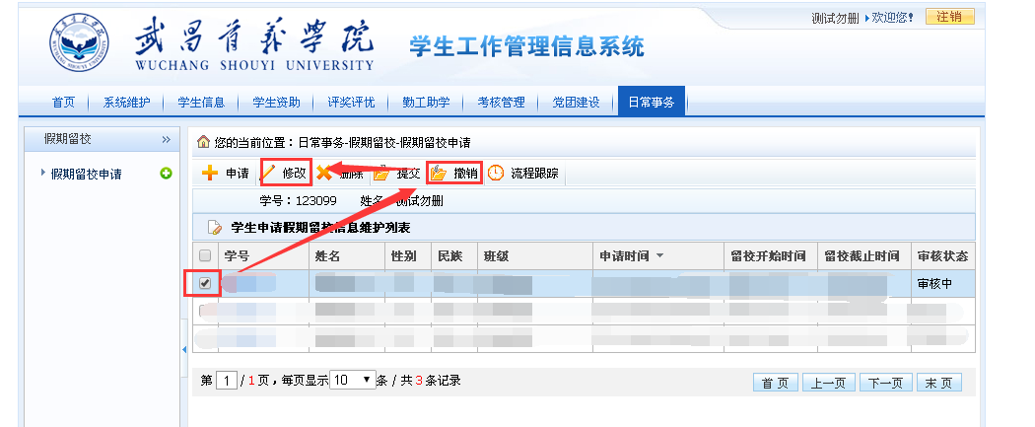Click the 删除 red X icon
This screenshot has height=427, width=1035.
click(324, 174)
